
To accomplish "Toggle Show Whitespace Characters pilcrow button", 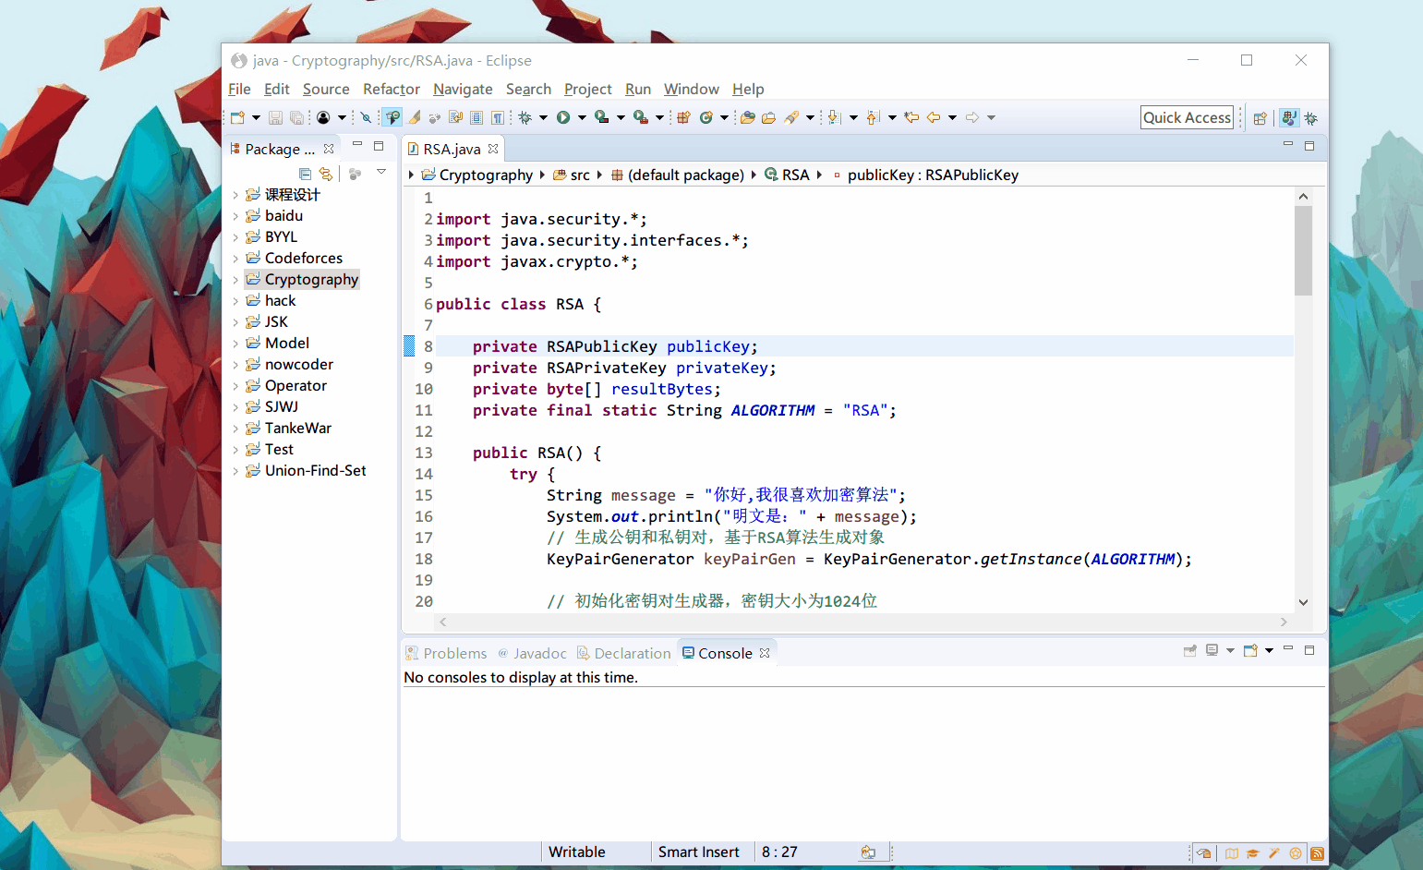I will point(498,117).
